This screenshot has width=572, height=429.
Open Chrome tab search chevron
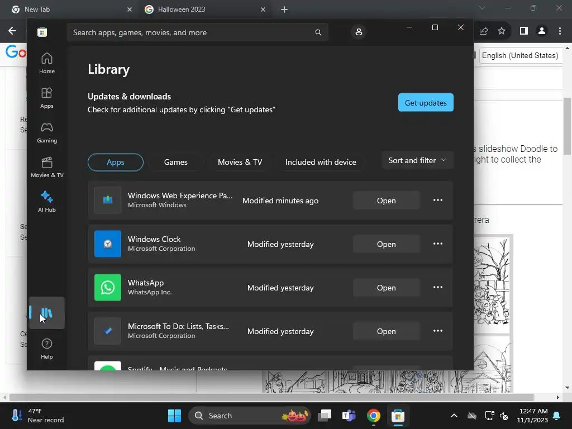(482, 8)
